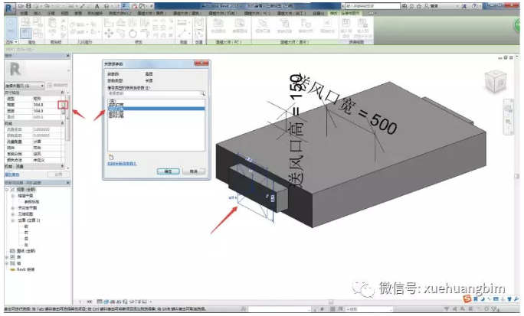Expand the 天花板平面 tree node
The width and height of the screenshot is (524, 316).
[13, 208]
